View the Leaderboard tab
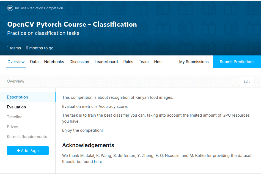261x174 pixels. 106,62
